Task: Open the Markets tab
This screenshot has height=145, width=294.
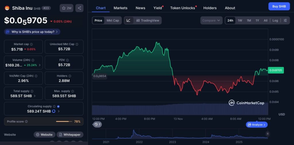Action: [x=120, y=8]
